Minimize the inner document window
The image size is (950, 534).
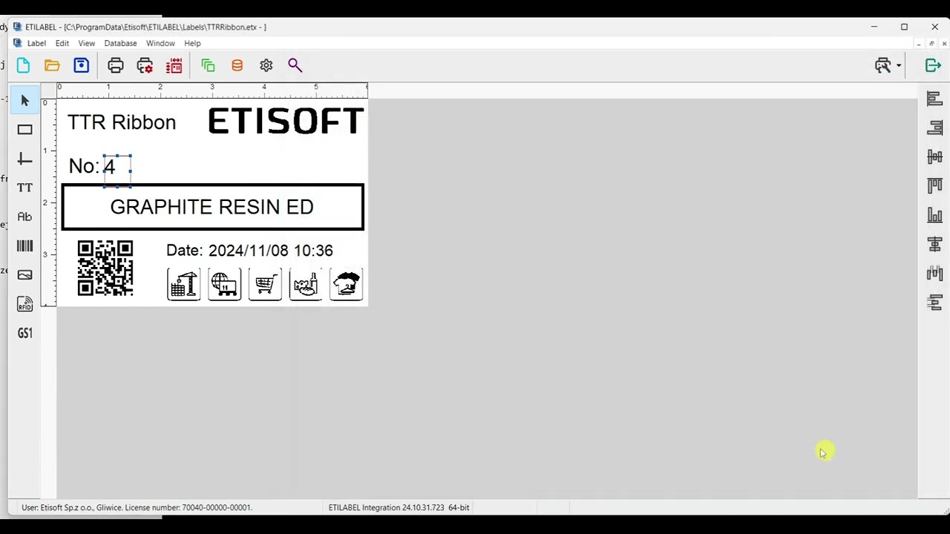[x=919, y=44]
